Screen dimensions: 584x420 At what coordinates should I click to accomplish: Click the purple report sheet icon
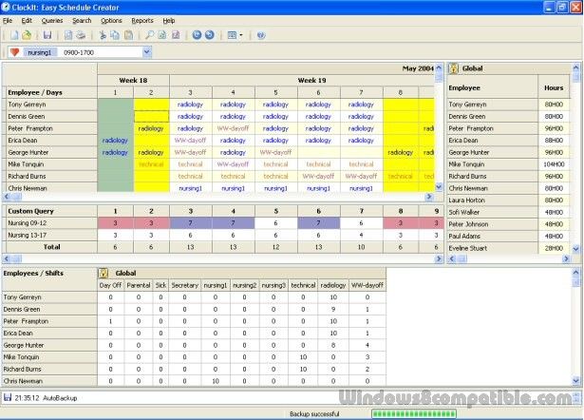[176, 35]
